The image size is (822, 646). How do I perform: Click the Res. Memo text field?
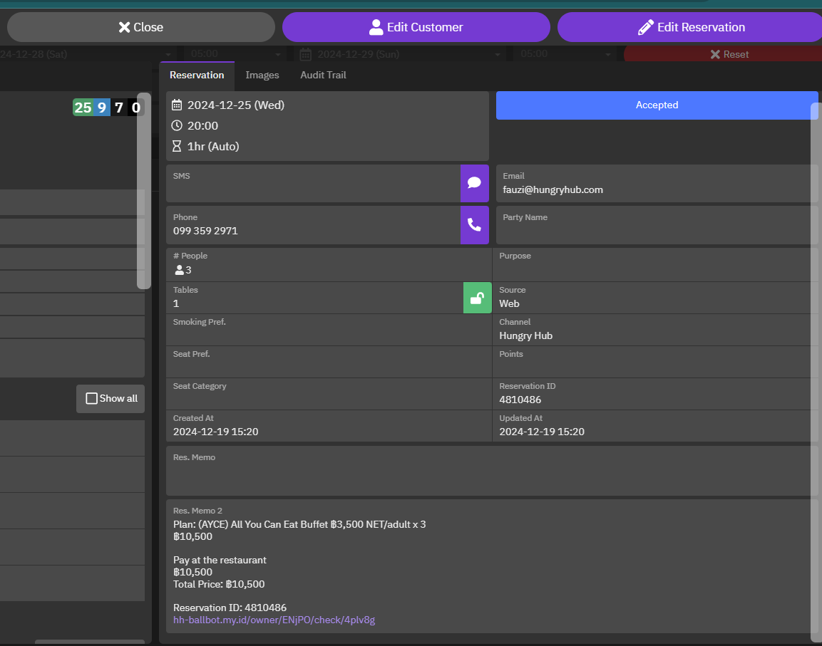[x=492, y=476]
